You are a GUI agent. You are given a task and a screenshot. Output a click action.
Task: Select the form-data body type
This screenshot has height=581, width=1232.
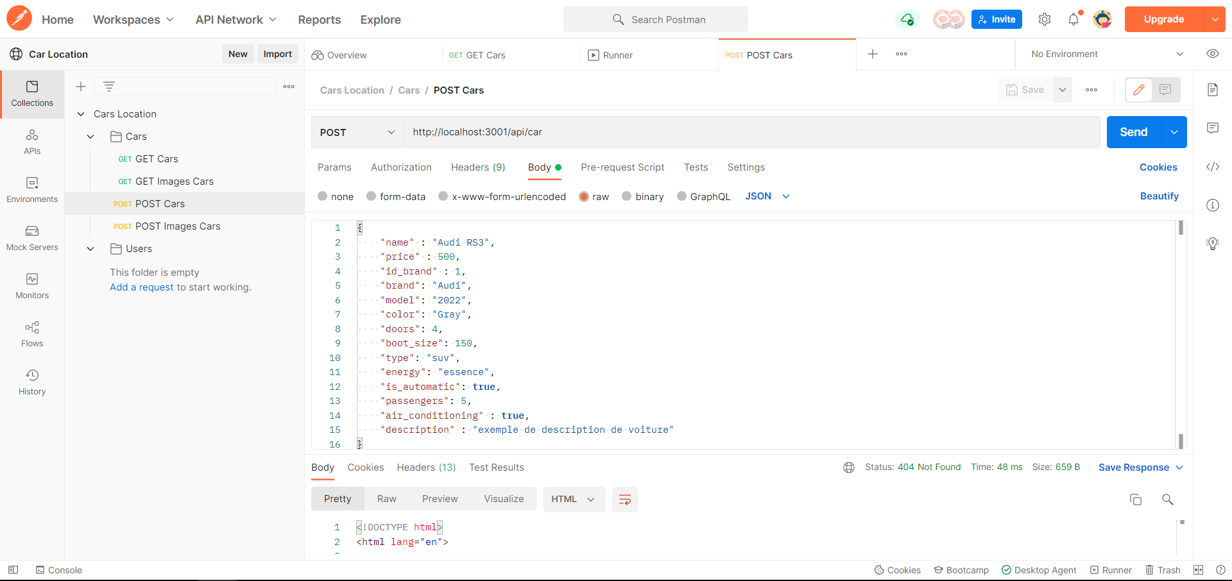point(372,196)
